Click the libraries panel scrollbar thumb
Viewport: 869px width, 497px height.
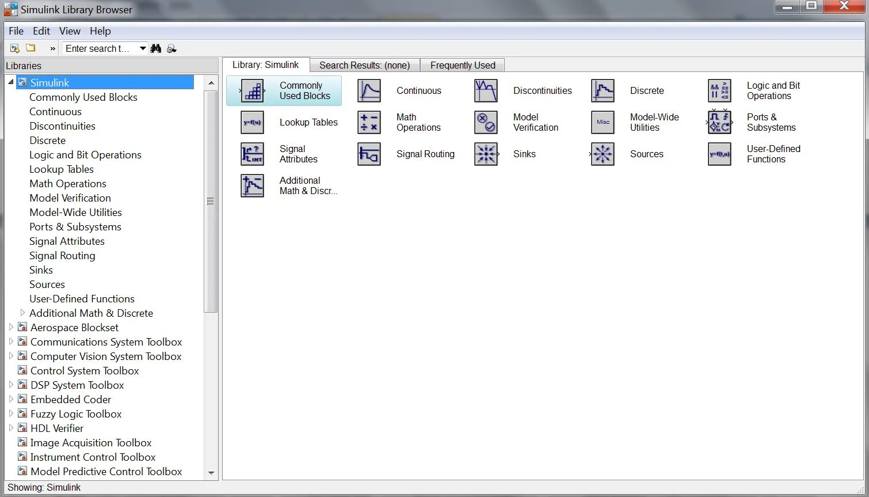coord(211,201)
